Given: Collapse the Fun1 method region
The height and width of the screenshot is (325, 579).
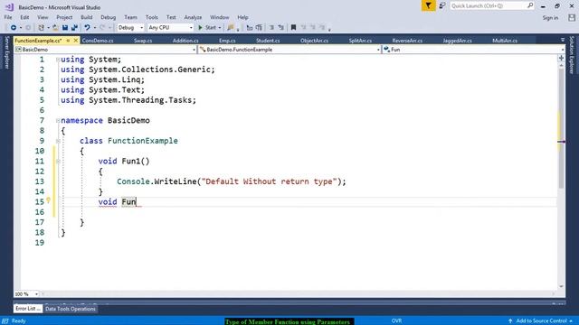Looking at the screenshot, I should click(x=58, y=161).
